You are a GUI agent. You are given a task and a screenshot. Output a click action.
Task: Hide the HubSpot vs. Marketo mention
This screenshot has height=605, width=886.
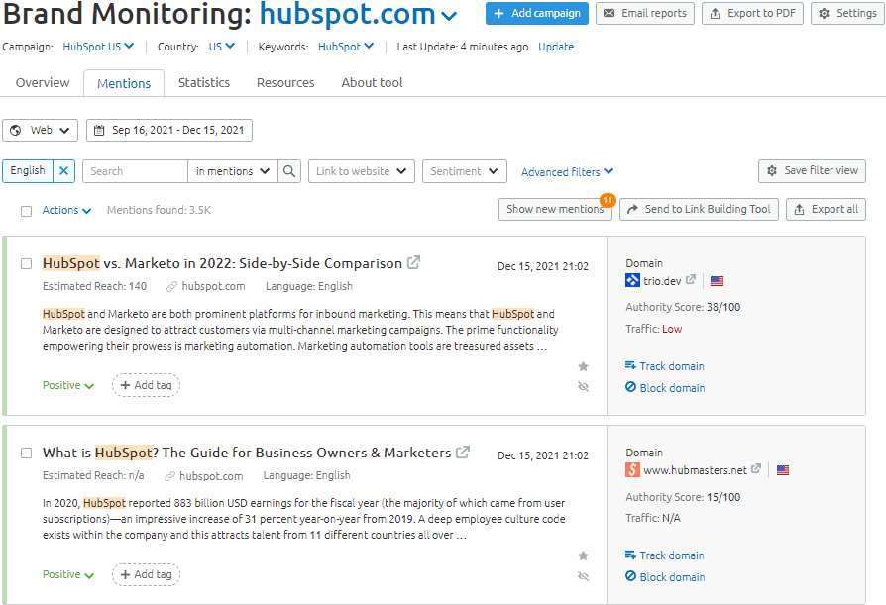583,386
